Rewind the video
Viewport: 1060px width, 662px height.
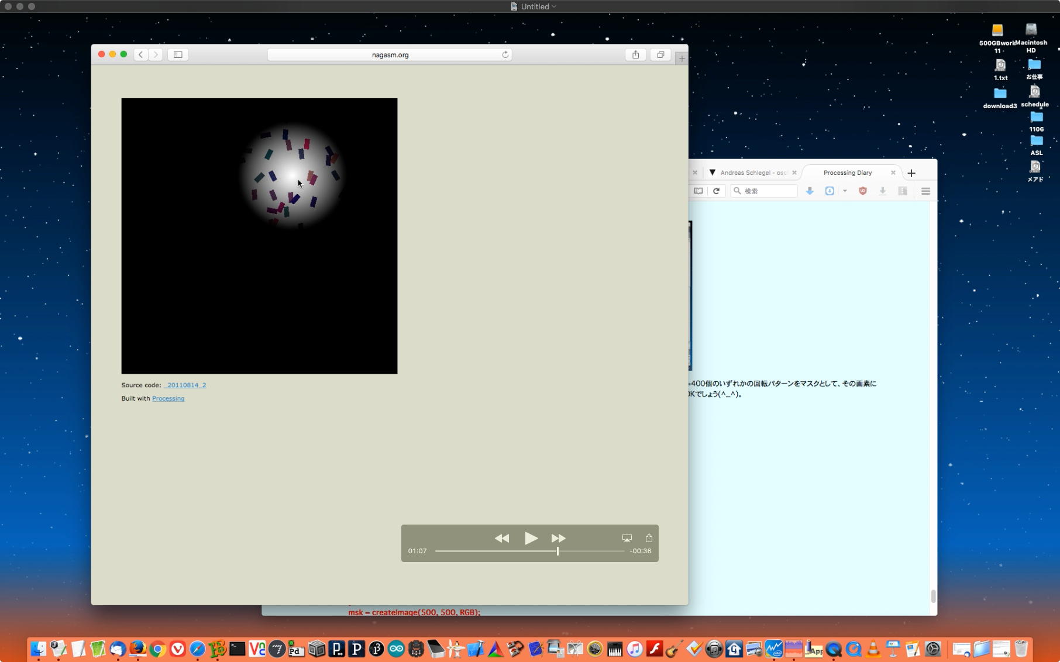tap(502, 538)
